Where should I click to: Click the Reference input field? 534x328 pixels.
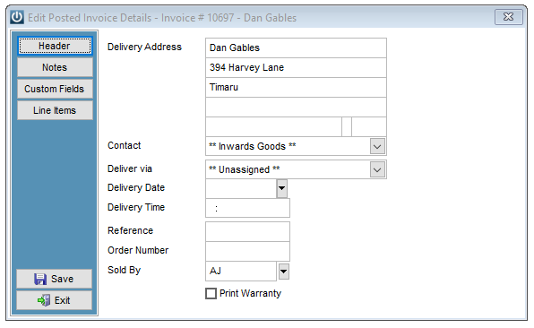pyautogui.click(x=247, y=231)
